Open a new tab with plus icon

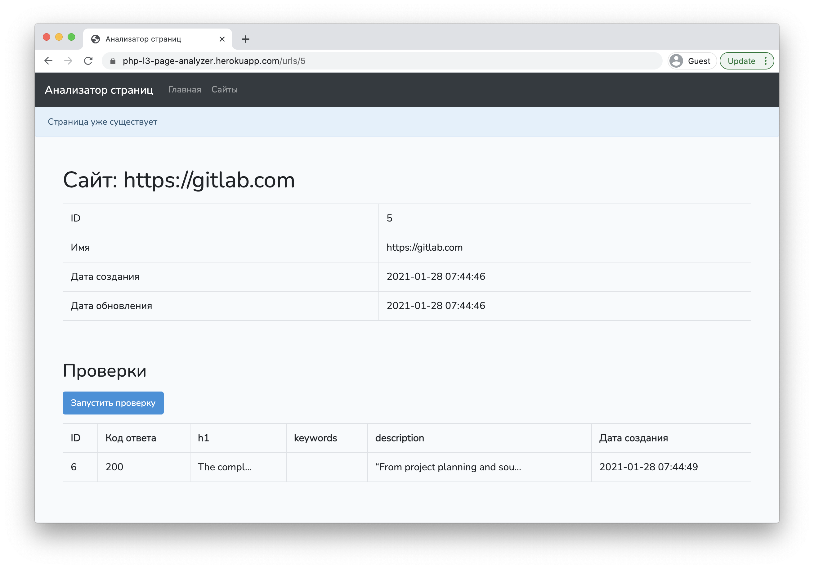coord(245,39)
